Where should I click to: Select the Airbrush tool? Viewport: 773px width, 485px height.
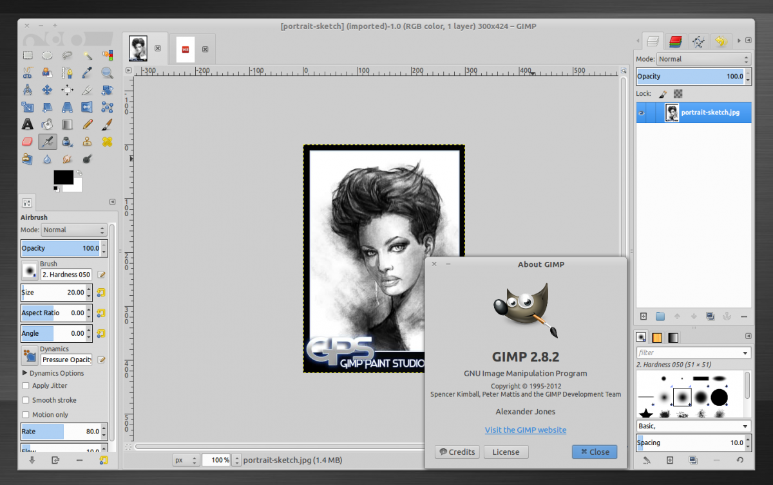[x=47, y=141]
